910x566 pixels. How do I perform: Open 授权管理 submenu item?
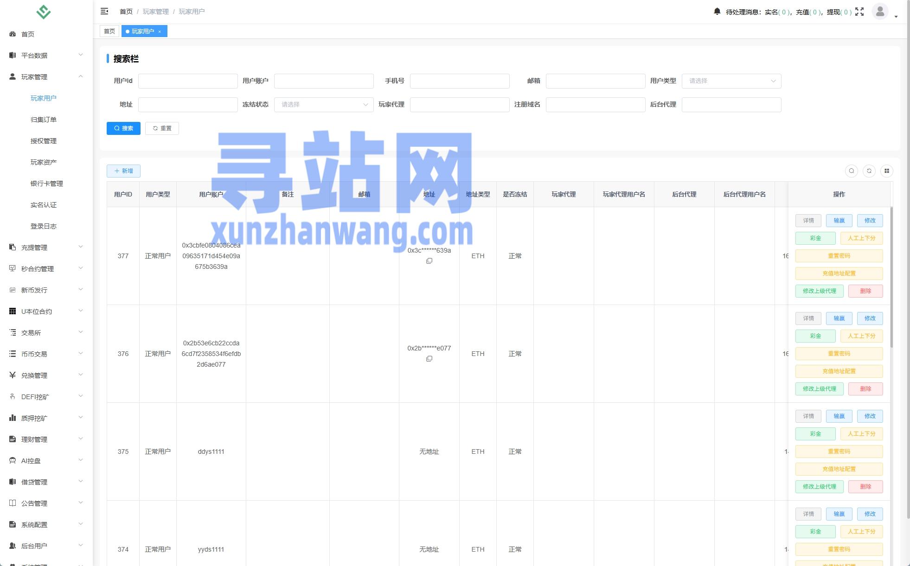46,141
